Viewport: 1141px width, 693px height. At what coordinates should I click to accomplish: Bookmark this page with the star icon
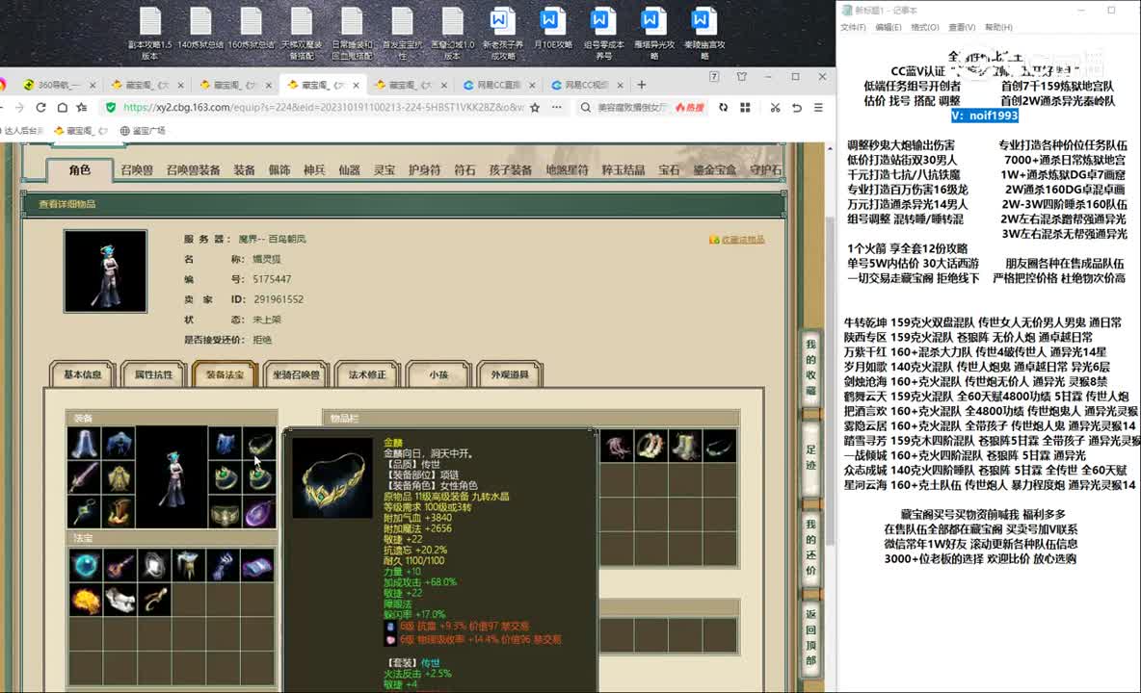pos(535,108)
